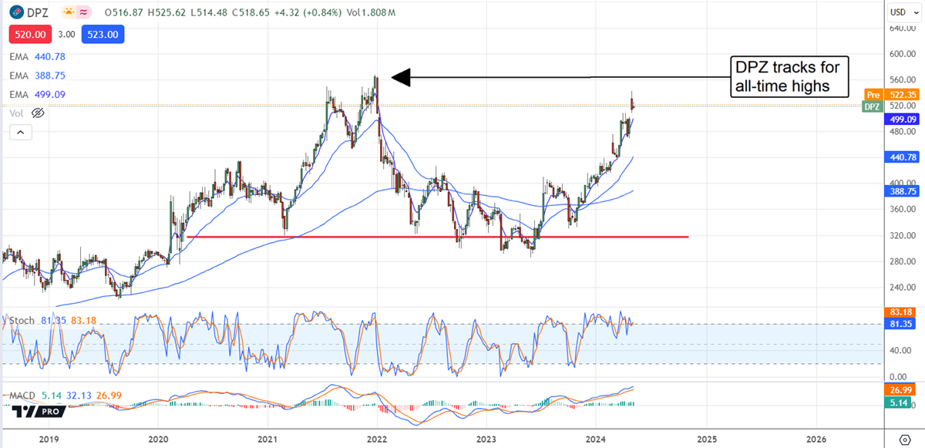Collapse the indicator legend with the chevron button
925x448 pixels.
point(21,133)
